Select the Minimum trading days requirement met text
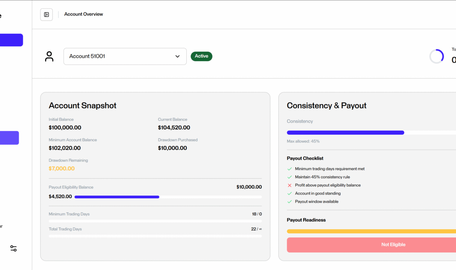 pyautogui.click(x=330, y=169)
